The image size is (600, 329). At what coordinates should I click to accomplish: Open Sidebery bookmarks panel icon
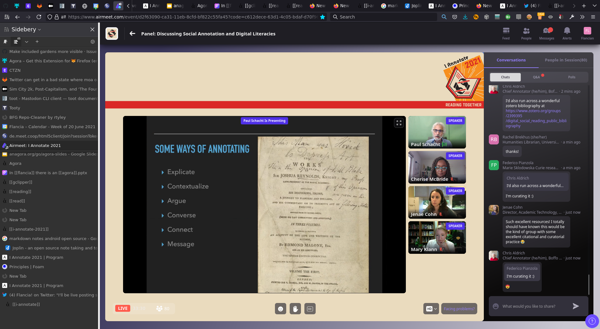[5, 42]
